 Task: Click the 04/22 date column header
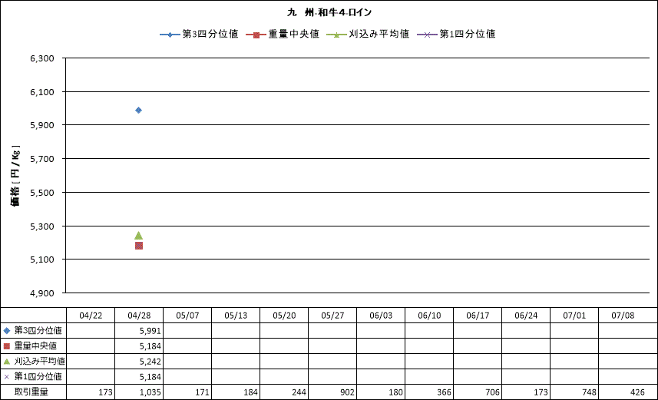91,316
